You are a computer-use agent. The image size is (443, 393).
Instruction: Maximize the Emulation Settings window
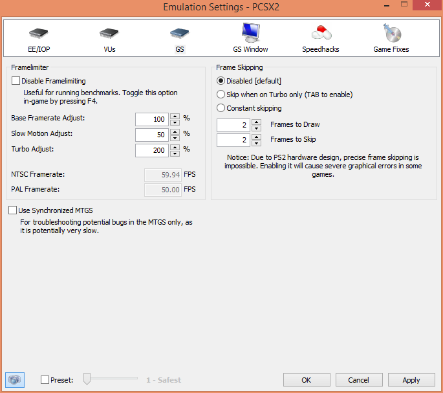point(404,5)
